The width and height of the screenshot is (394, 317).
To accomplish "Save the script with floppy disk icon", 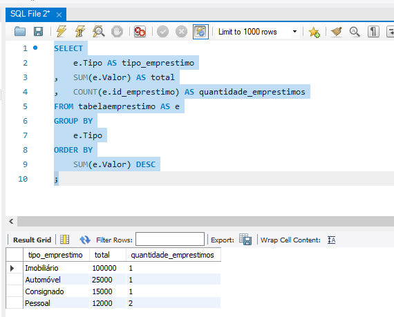I will pyautogui.click(x=38, y=32).
